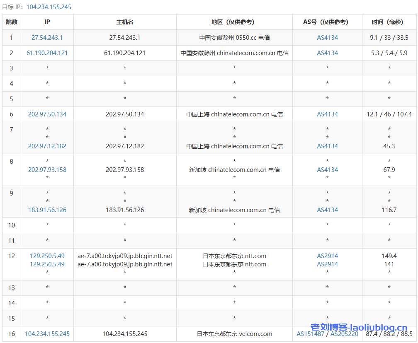Open AS4134 link on hop 8
The image size is (418, 343).
327,169
